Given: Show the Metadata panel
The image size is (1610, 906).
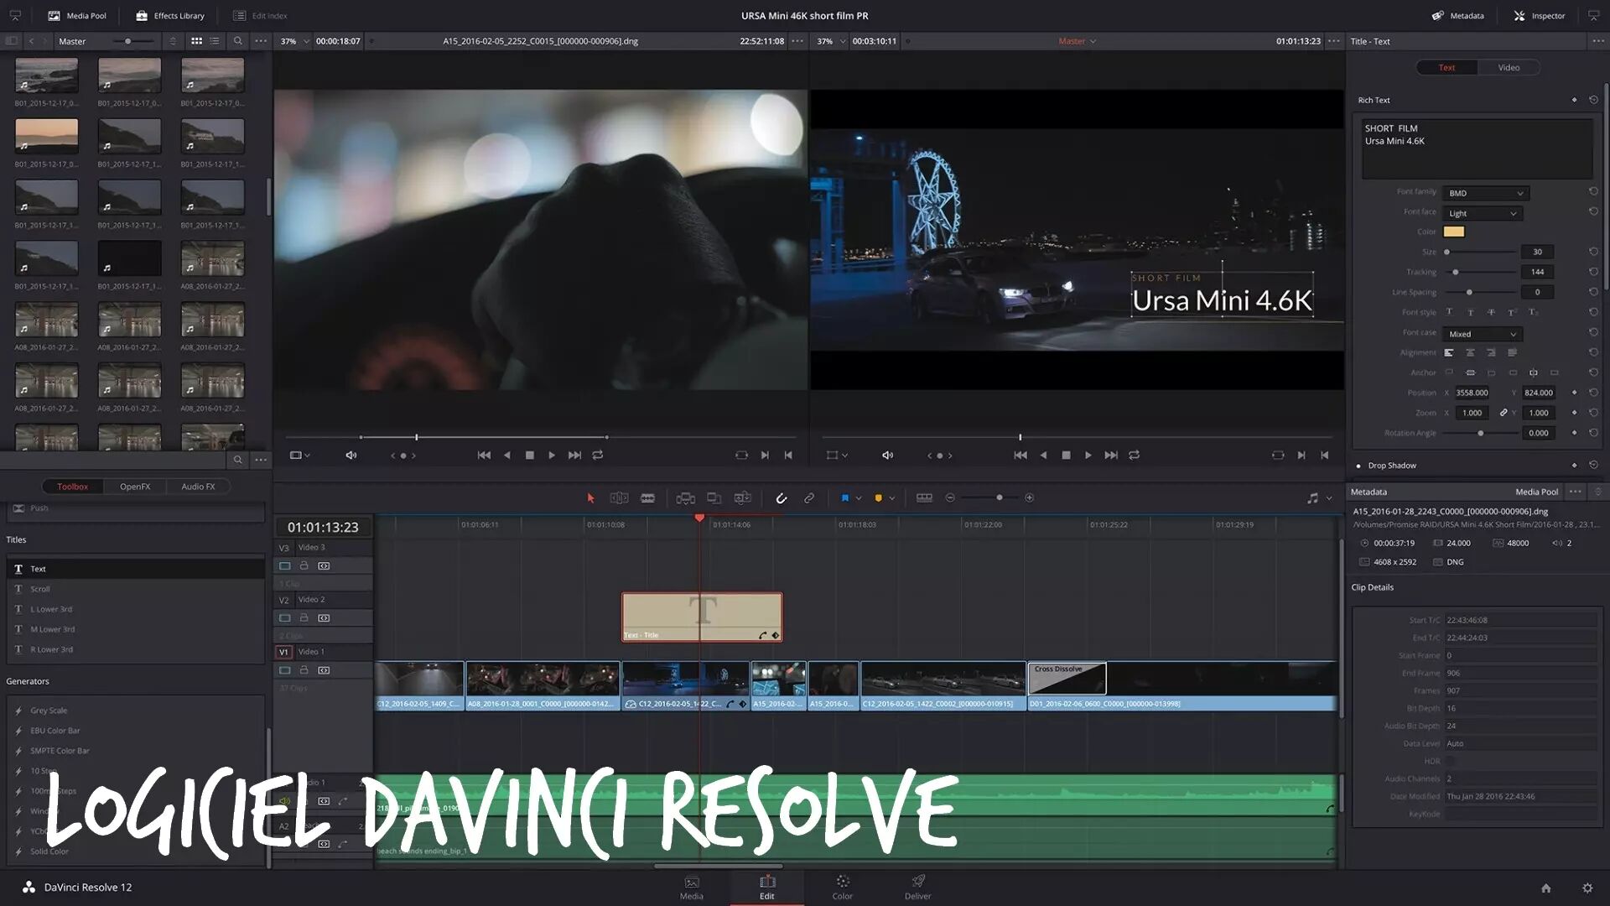Looking at the screenshot, I should tap(1458, 15).
